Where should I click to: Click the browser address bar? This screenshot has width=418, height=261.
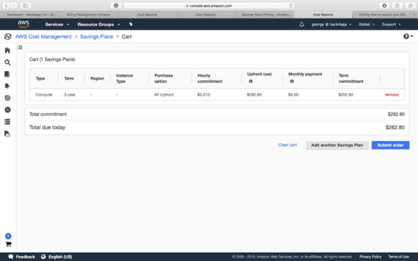pos(209,6)
